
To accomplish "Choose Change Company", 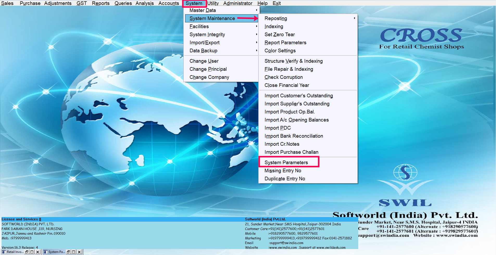I will 221,77.
